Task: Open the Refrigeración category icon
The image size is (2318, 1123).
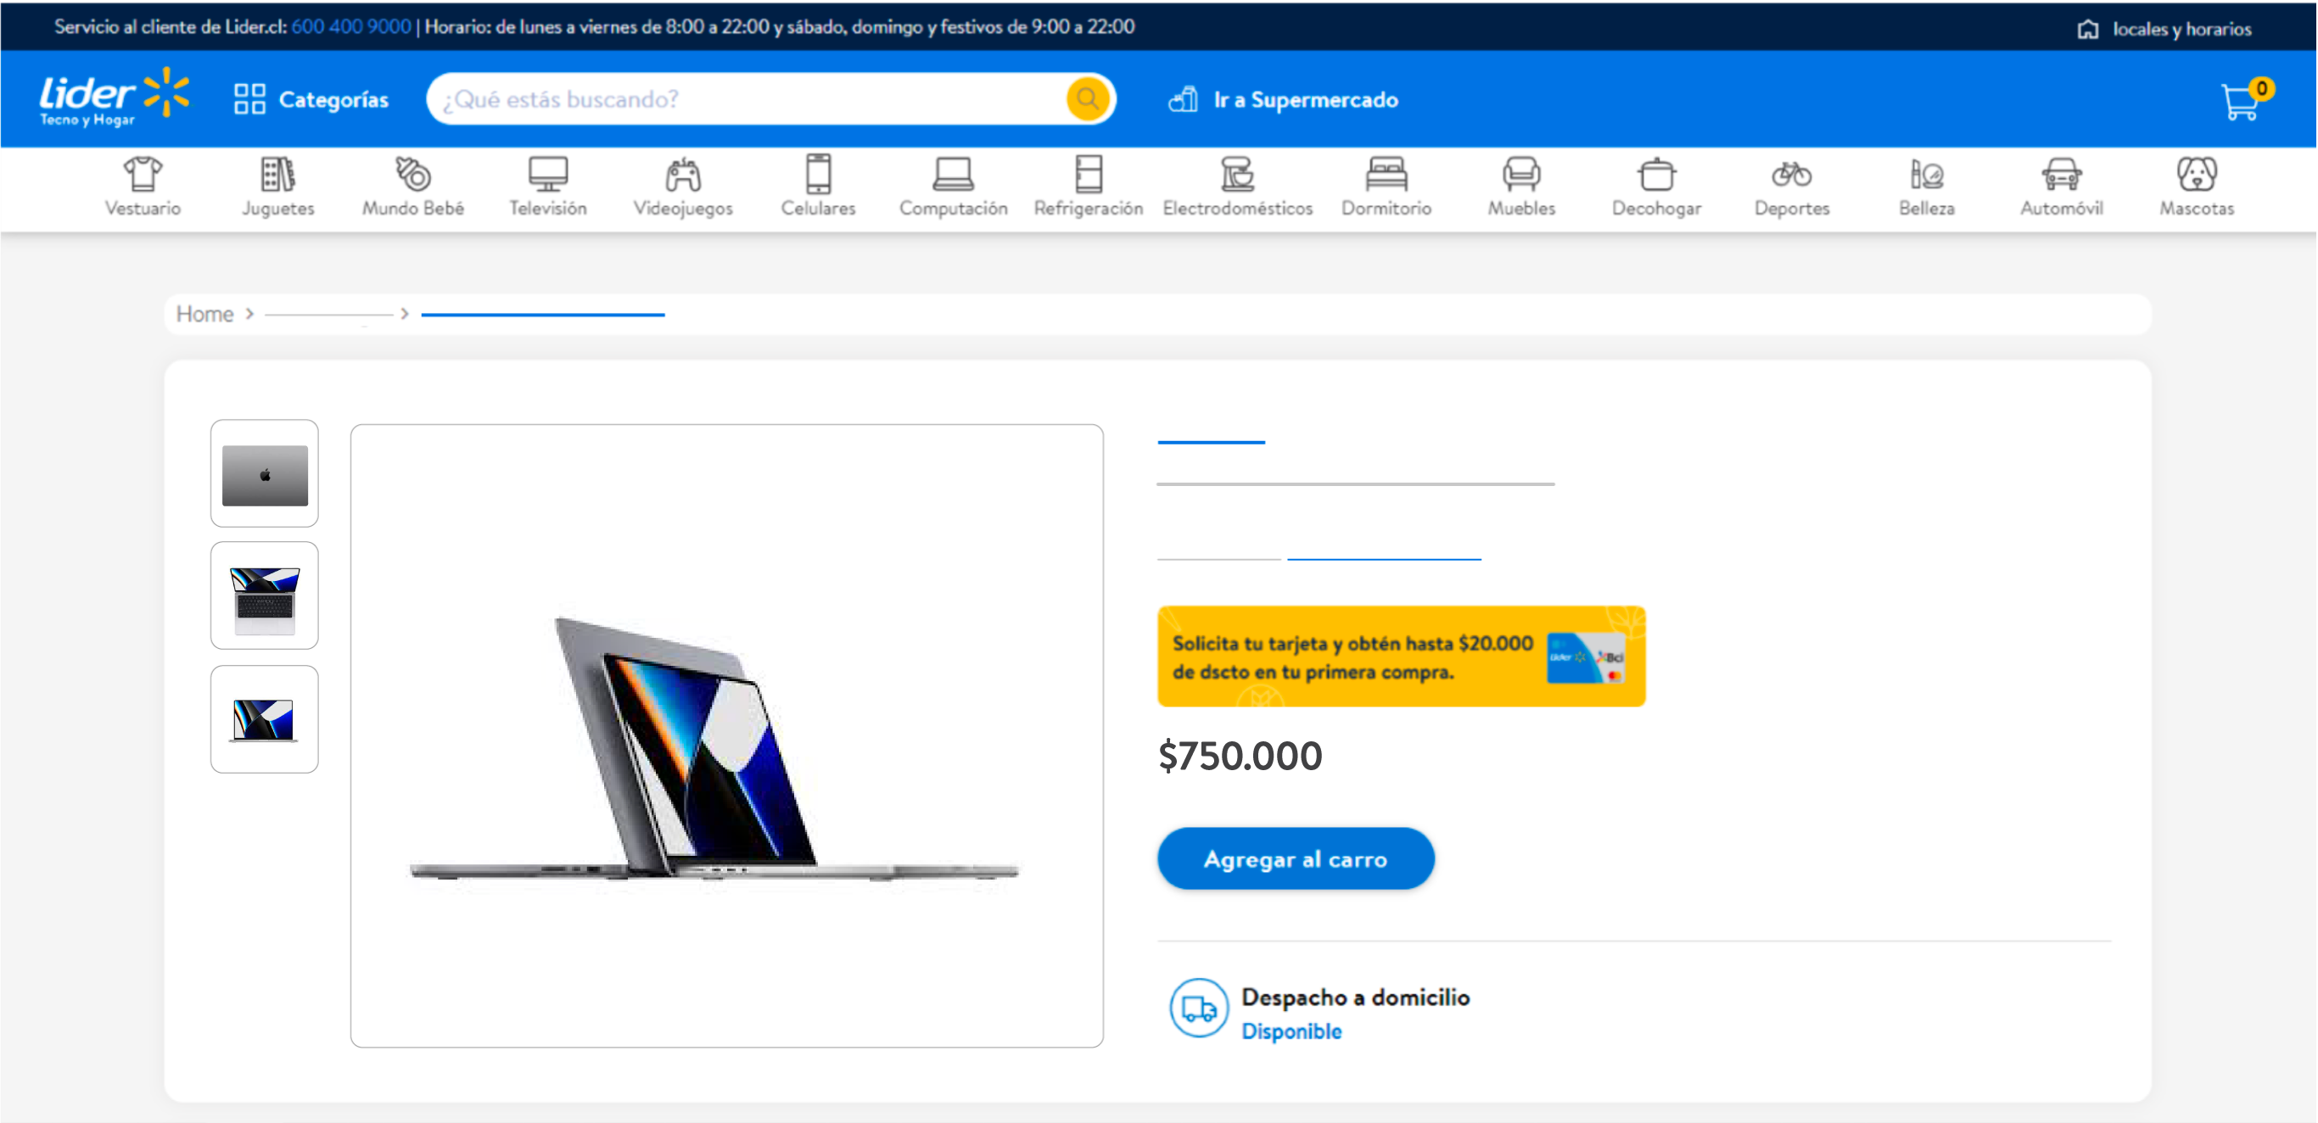Action: coord(1089,174)
